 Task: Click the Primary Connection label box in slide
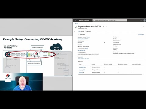pyautogui.click(x=37, y=47)
